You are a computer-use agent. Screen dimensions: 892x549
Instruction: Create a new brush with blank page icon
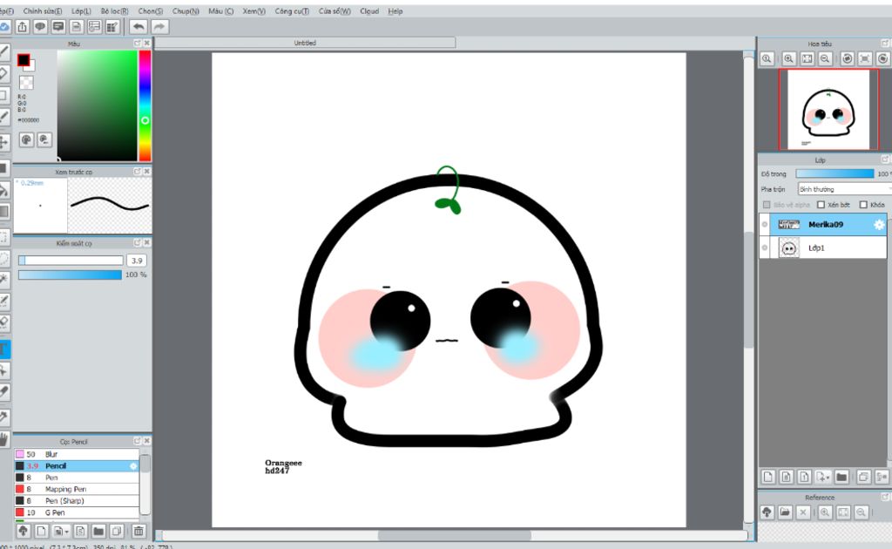click(41, 532)
